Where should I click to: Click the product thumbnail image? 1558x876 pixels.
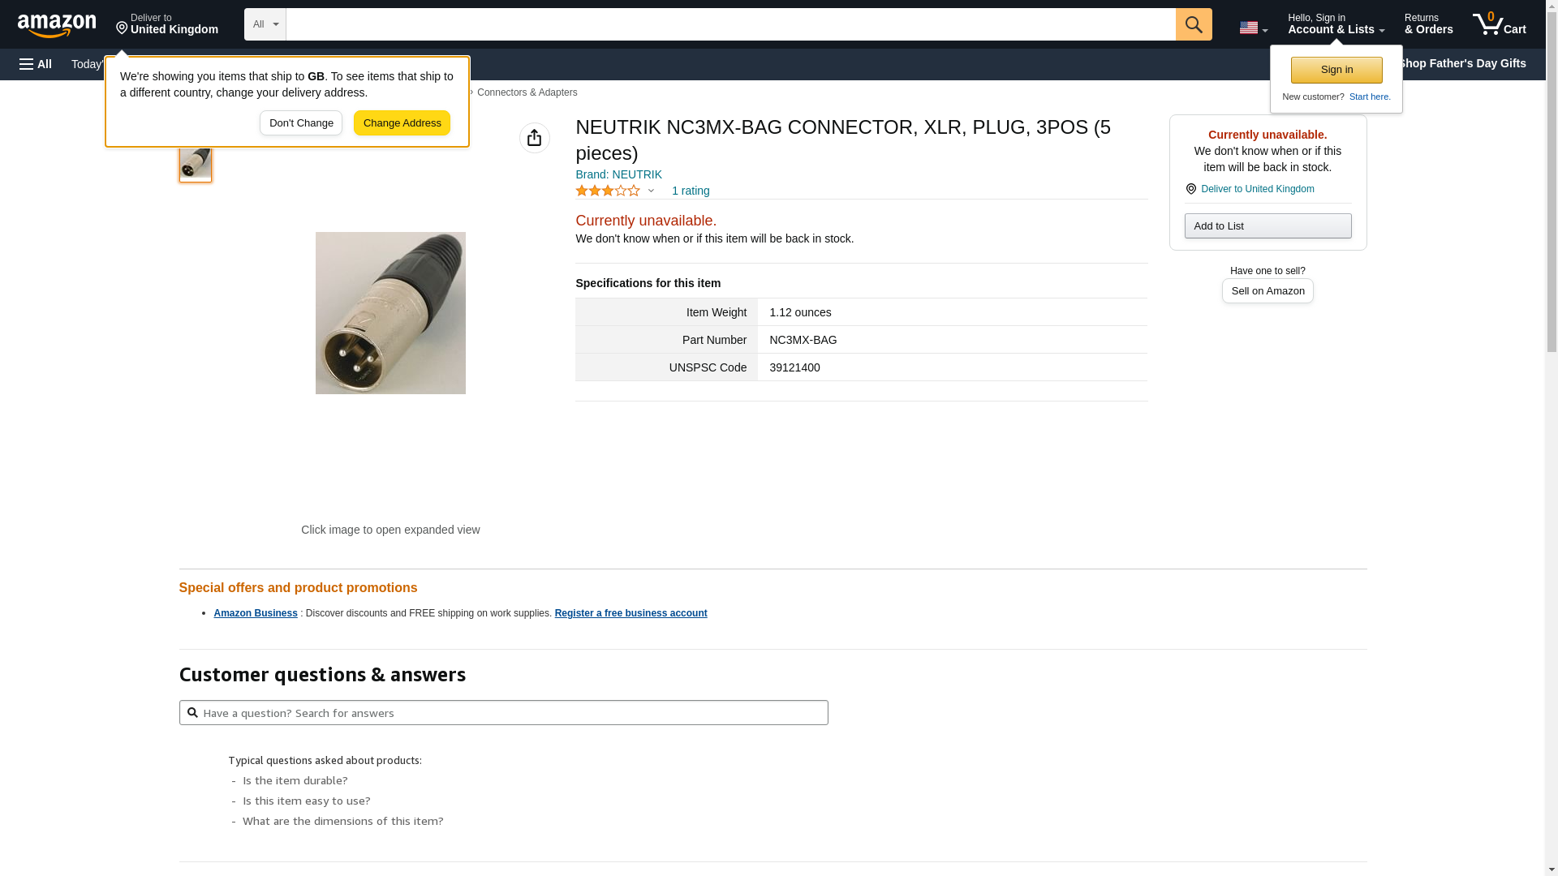(196, 161)
